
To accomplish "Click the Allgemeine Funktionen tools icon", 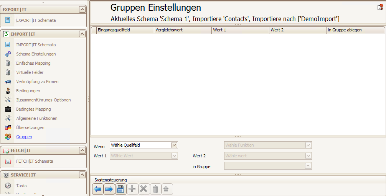I will click(8, 118).
